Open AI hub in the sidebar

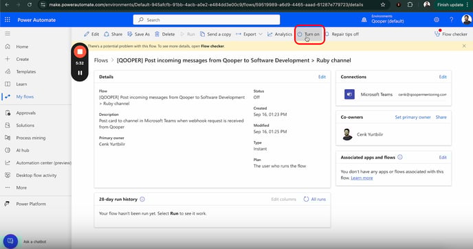tap(23, 150)
